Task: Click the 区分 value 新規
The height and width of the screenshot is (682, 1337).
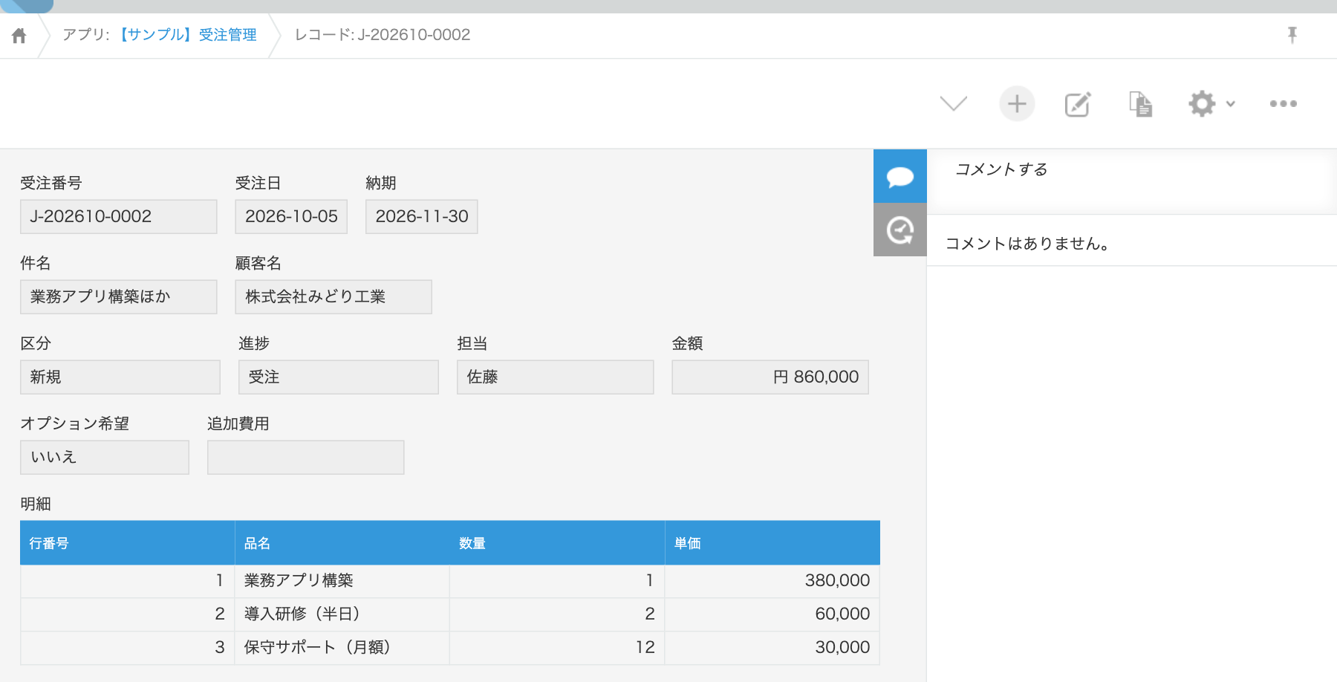Action: pos(120,377)
